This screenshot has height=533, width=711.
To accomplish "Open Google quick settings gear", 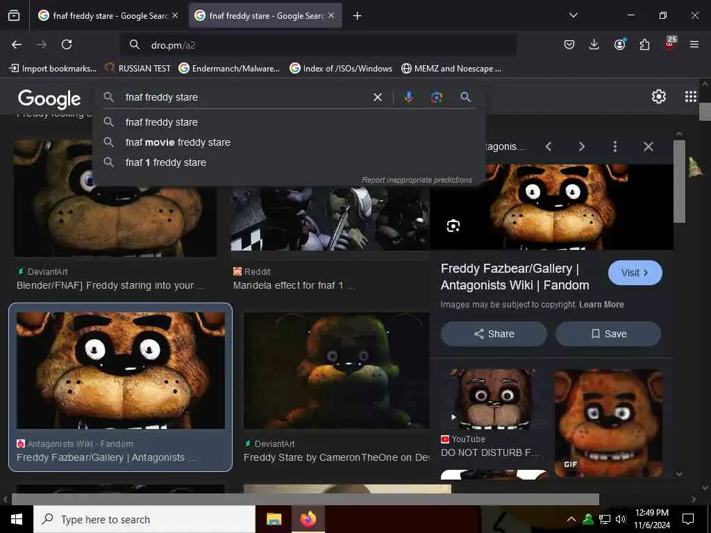I will (x=658, y=96).
